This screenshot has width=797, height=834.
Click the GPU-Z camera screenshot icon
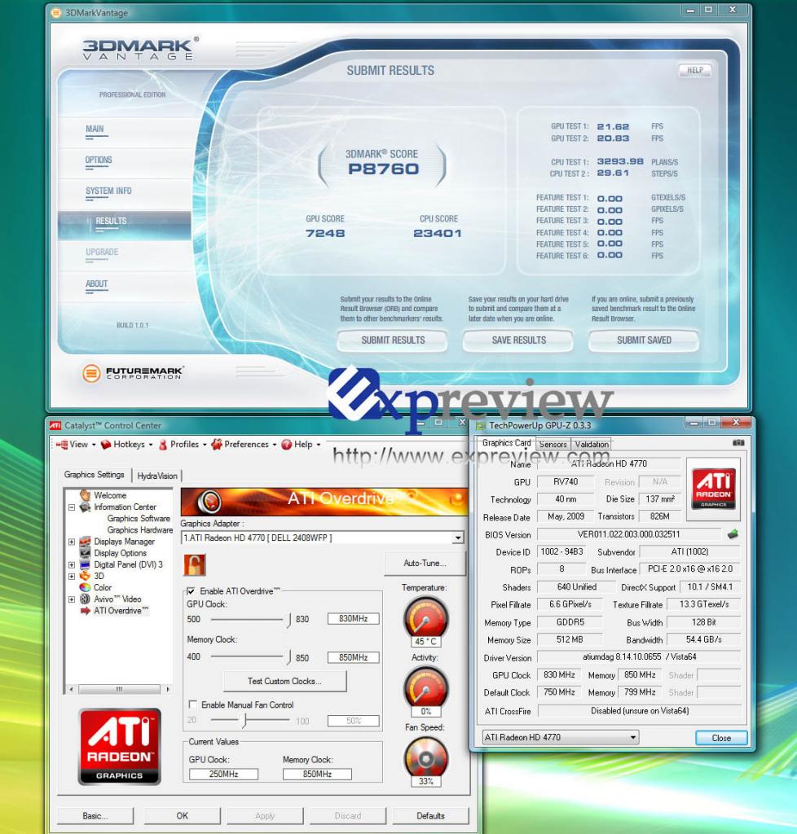pyautogui.click(x=738, y=442)
